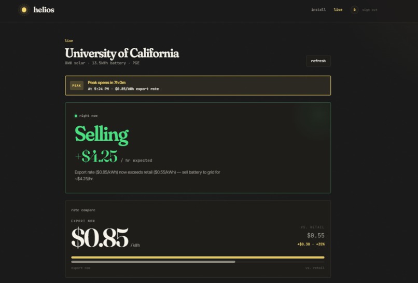Click the PEAK badge
The width and height of the screenshot is (418, 283).
(77, 86)
